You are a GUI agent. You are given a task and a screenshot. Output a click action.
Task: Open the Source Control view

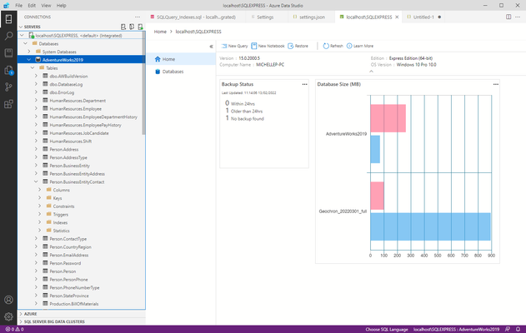coord(8,87)
